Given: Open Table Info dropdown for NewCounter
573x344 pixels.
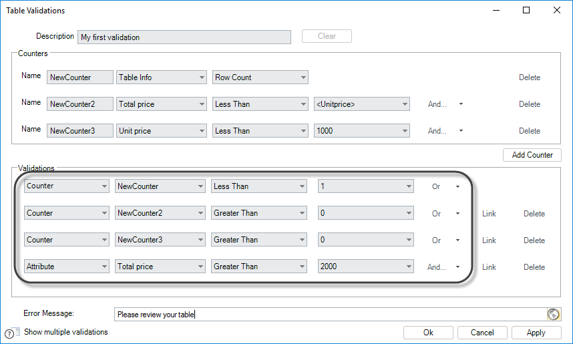Looking at the screenshot, I should tap(162, 77).
